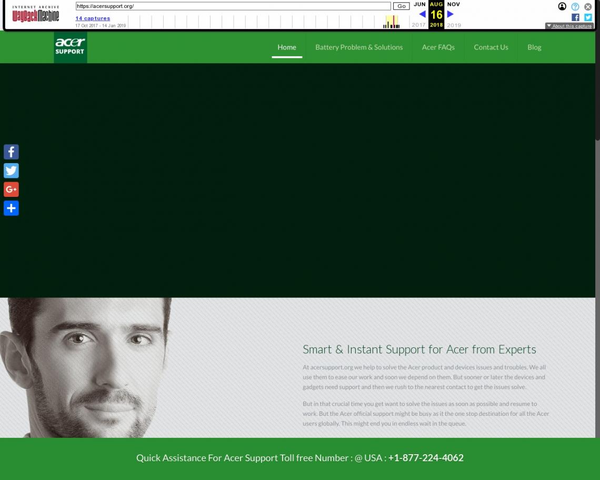Open the Wayback help question icon

point(575,6)
